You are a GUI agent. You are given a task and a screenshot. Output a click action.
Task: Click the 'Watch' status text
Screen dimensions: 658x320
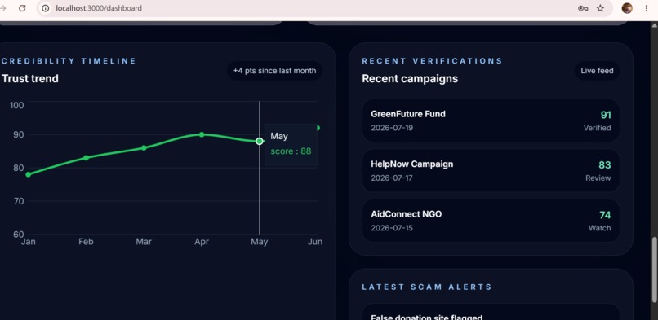tap(600, 228)
